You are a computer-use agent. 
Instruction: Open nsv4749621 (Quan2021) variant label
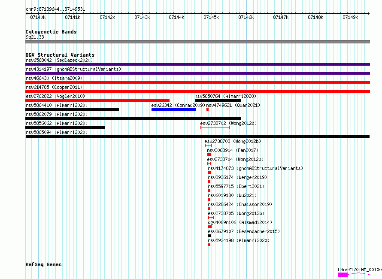point(233,105)
